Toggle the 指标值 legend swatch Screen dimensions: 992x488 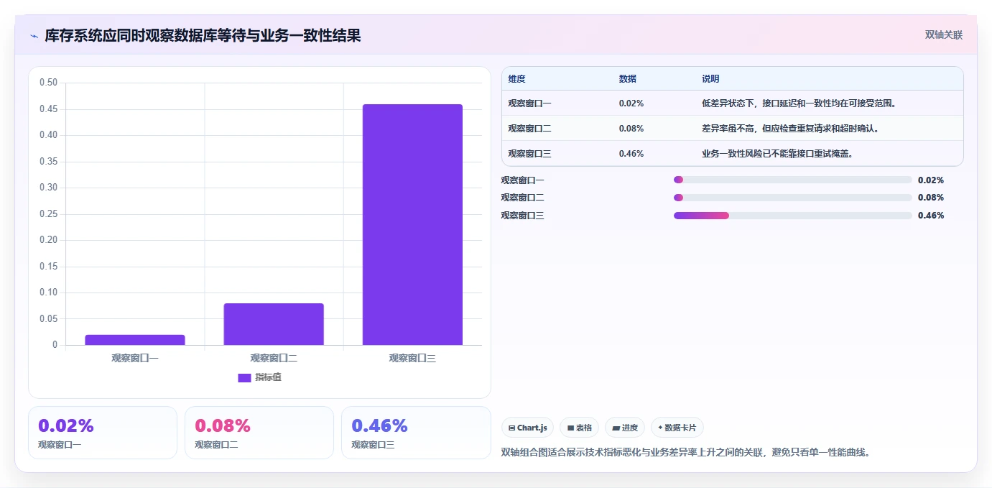(244, 377)
